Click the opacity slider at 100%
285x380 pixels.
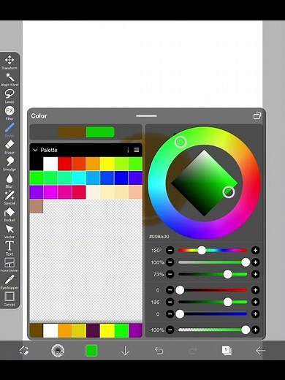click(213, 330)
